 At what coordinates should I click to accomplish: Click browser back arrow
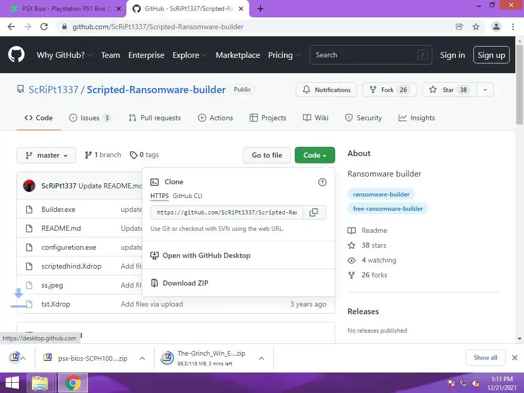pyautogui.click(x=11, y=27)
